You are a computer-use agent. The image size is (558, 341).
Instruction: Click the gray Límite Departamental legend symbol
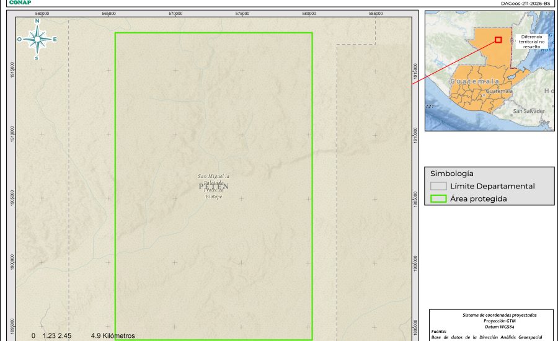pyautogui.click(x=438, y=186)
